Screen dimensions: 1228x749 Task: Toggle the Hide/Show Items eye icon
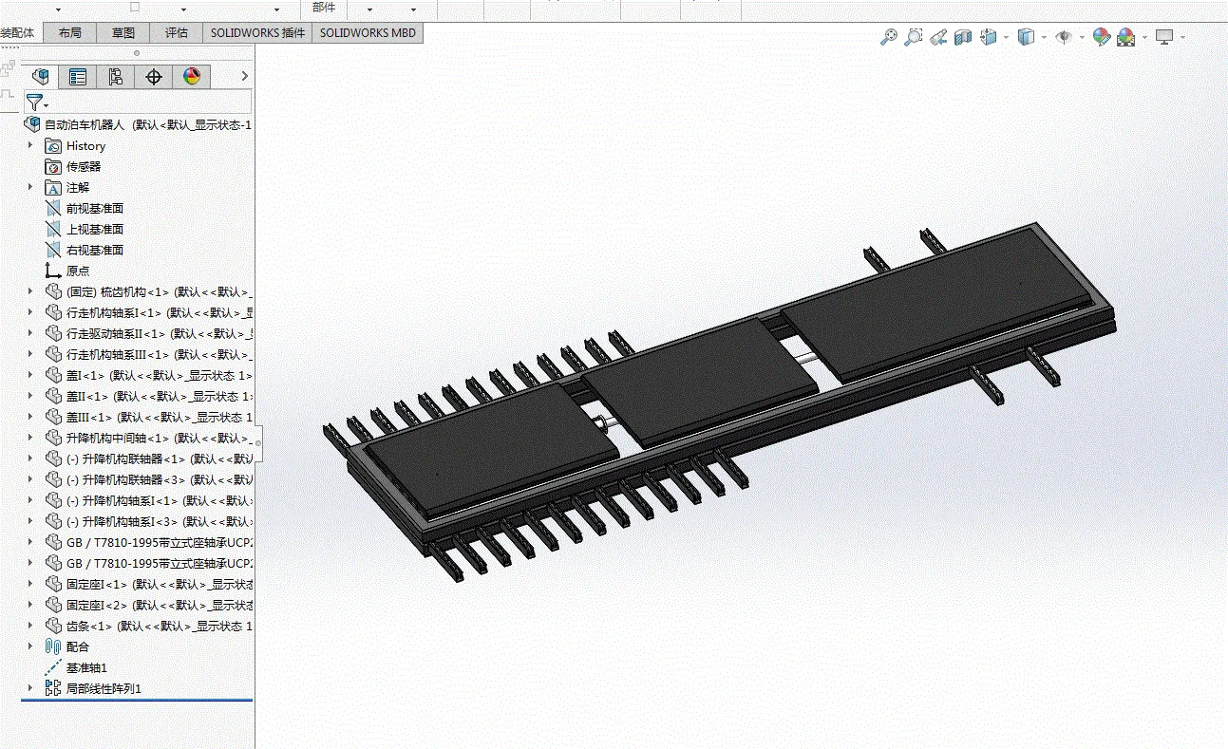1065,37
